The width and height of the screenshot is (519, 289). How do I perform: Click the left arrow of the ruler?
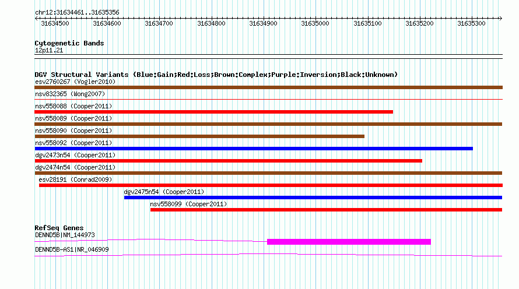tap(36, 18)
